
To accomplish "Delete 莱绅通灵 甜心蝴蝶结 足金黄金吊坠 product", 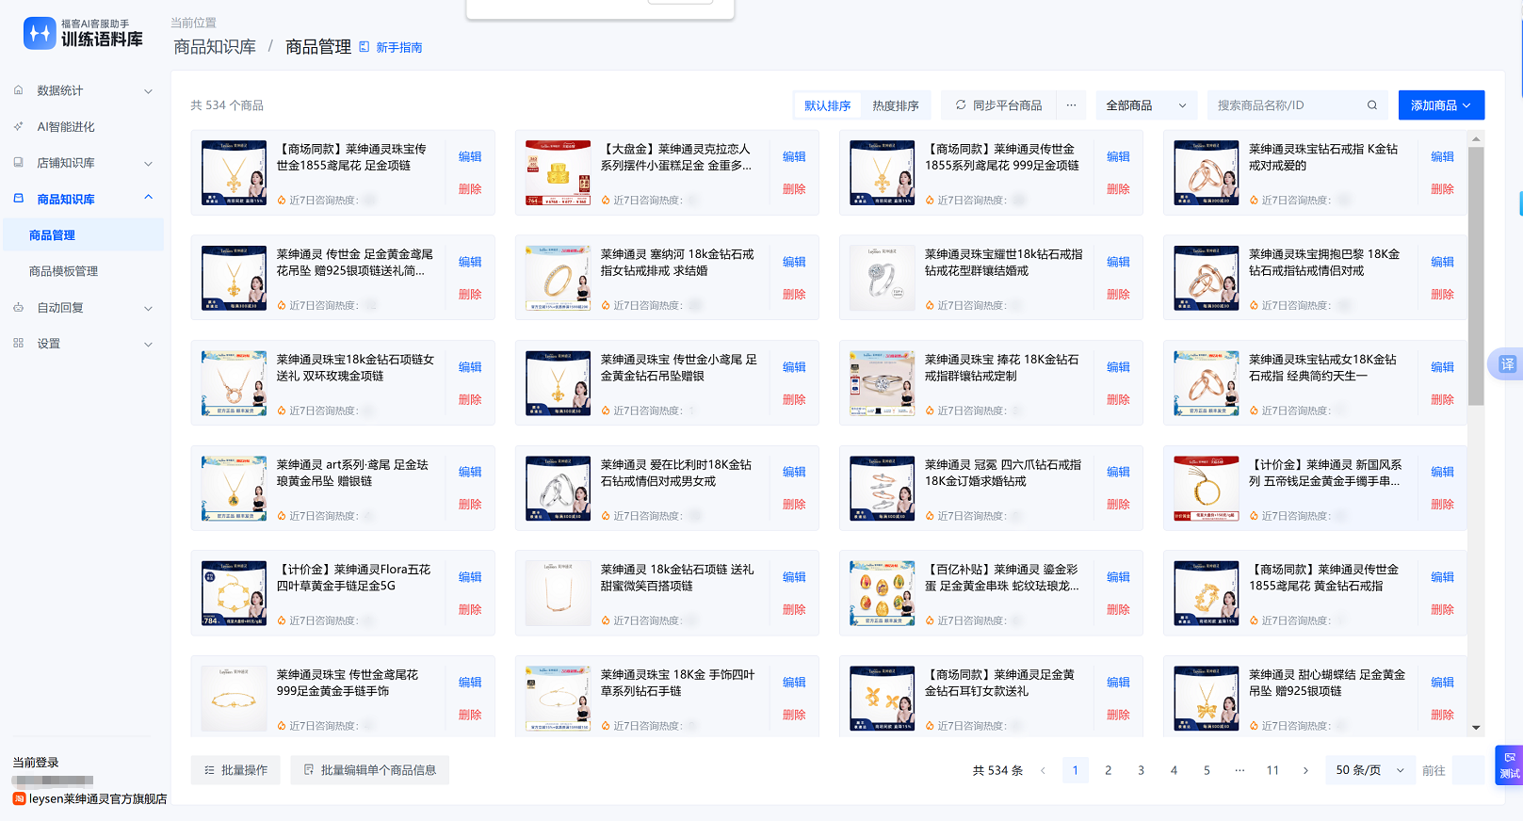I will pos(1442,715).
